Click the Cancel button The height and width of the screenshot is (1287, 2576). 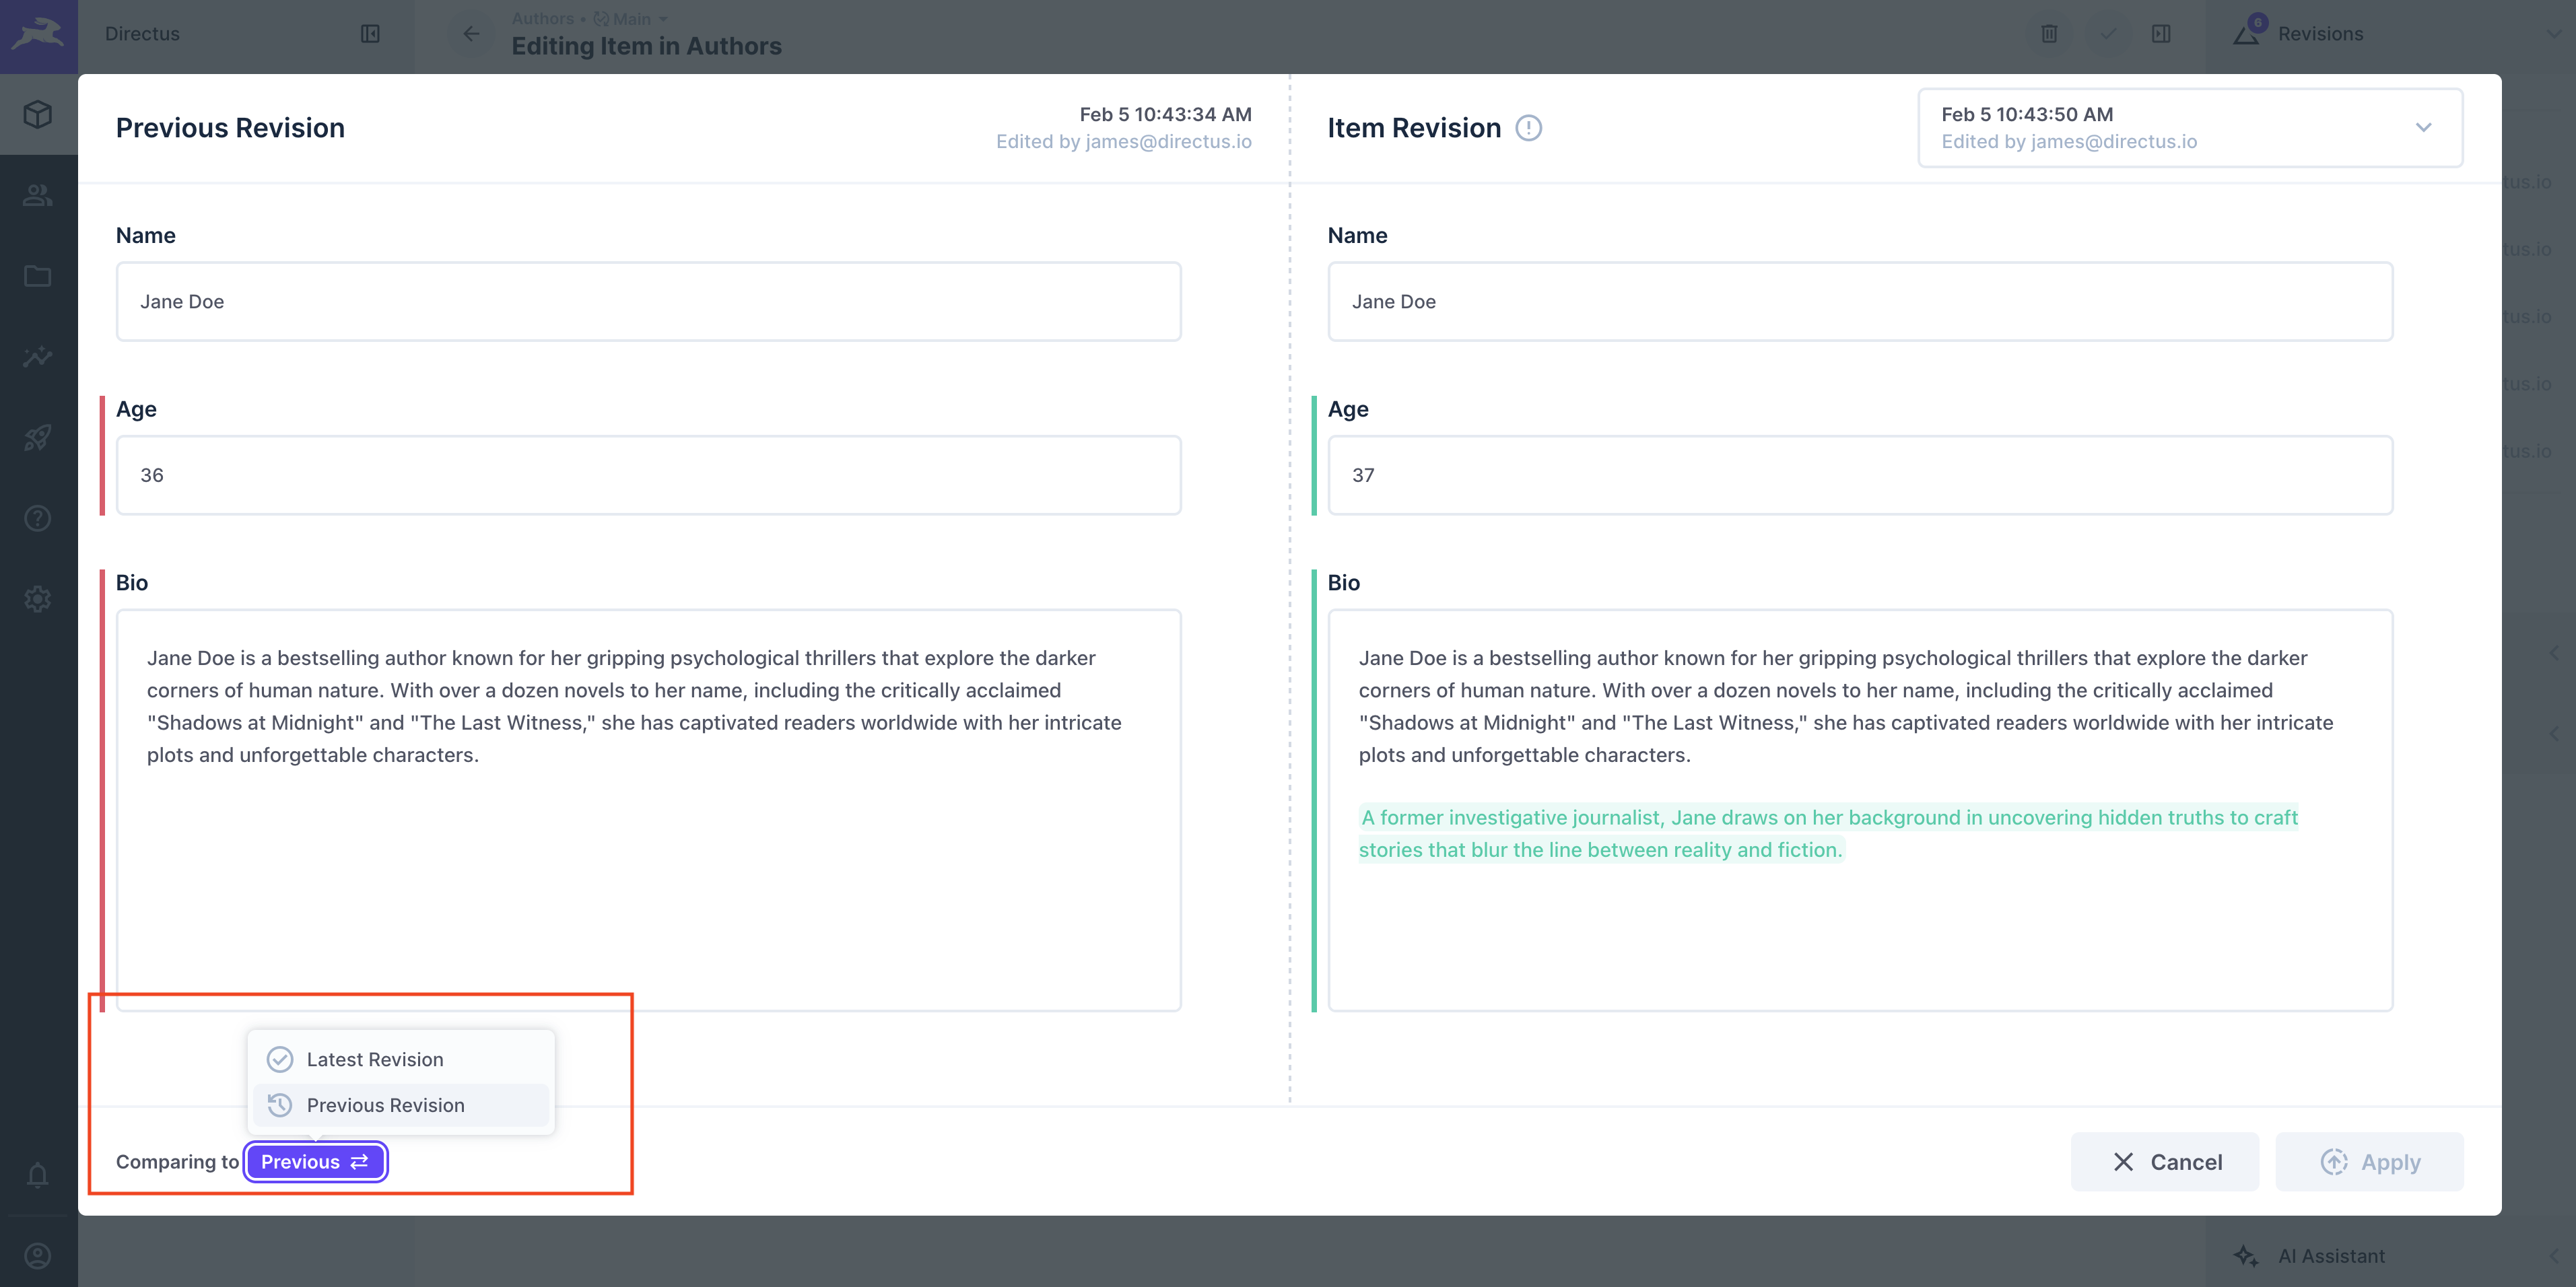(x=2164, y=1161)
